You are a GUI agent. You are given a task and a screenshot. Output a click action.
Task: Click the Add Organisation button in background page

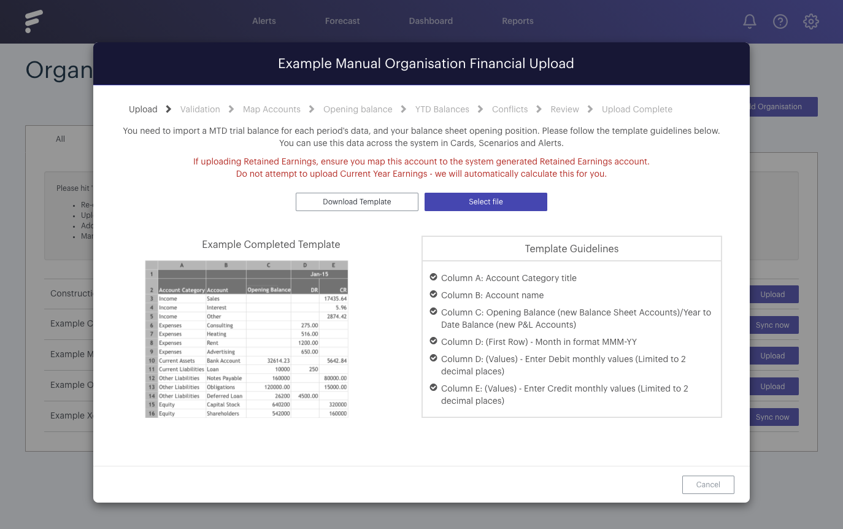(783, 107)
